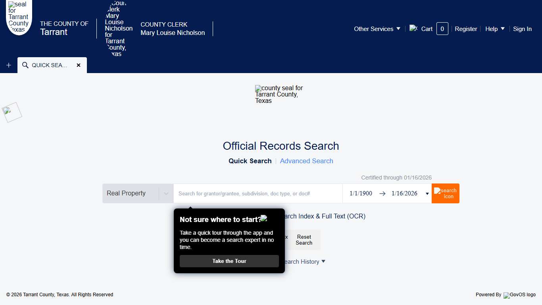
Task: Click the orange search icon button
Action: point(445,193)
